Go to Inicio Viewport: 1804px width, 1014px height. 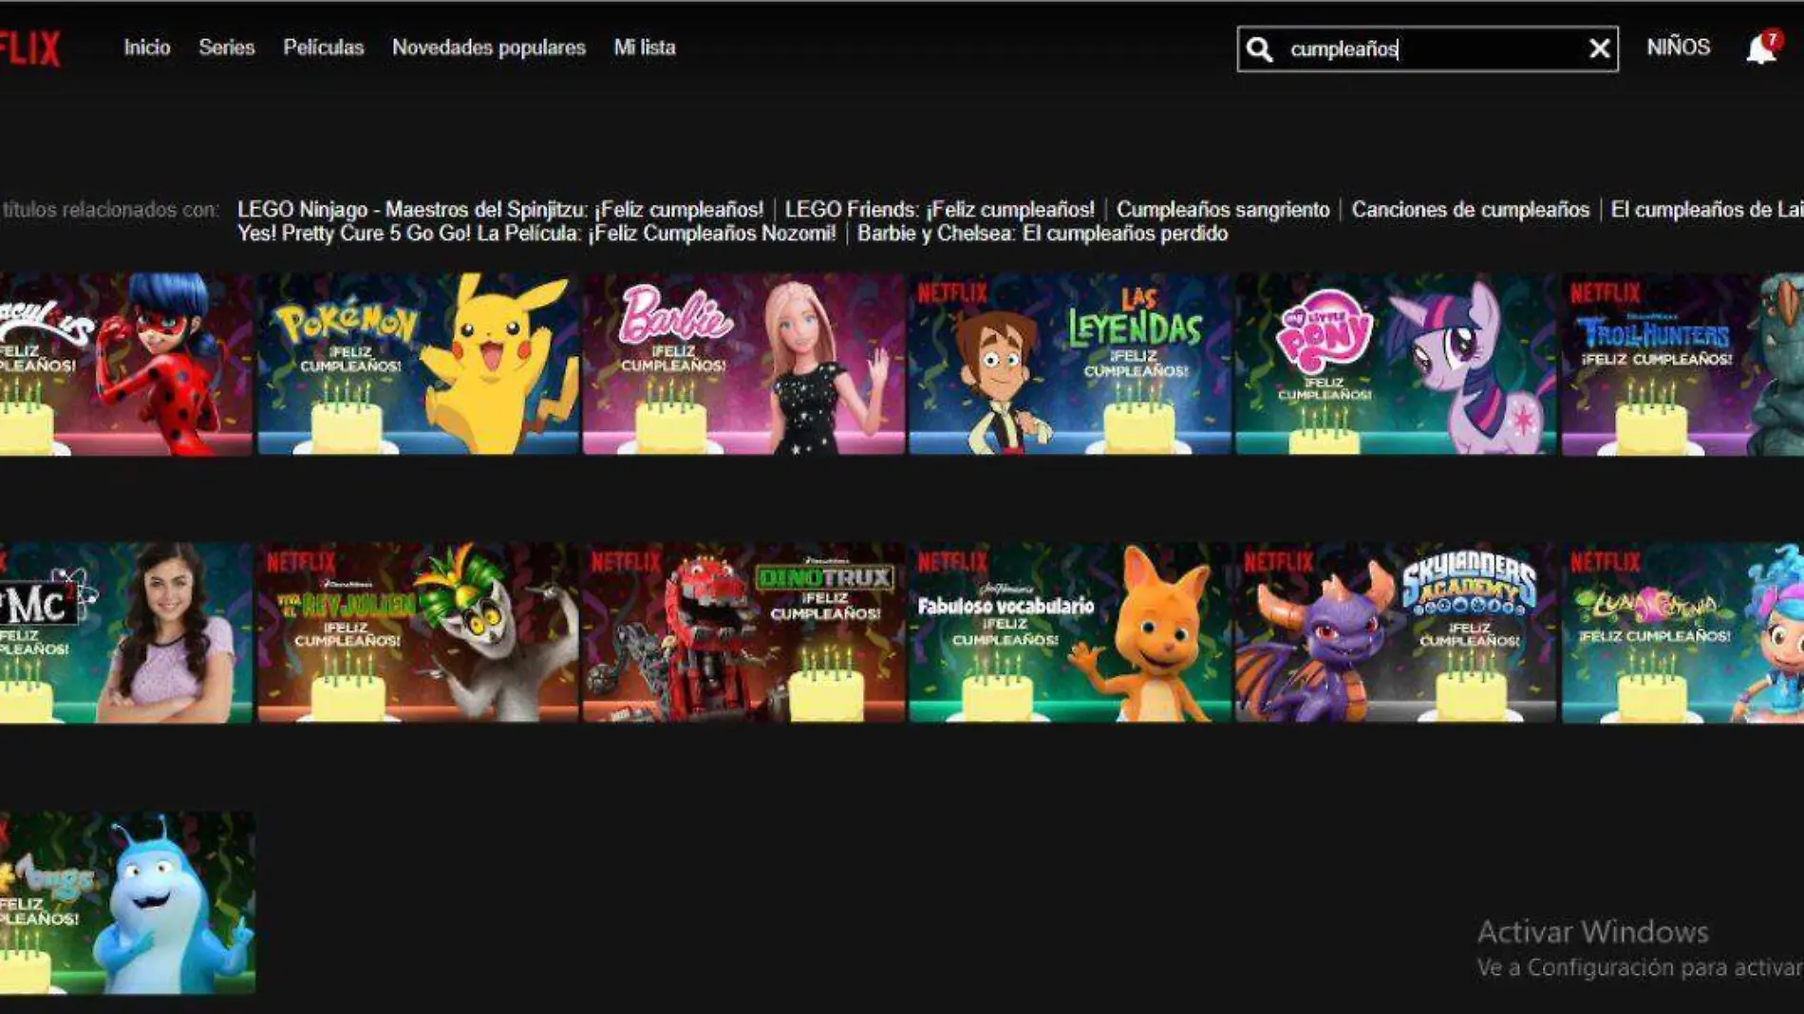point(147,47)
